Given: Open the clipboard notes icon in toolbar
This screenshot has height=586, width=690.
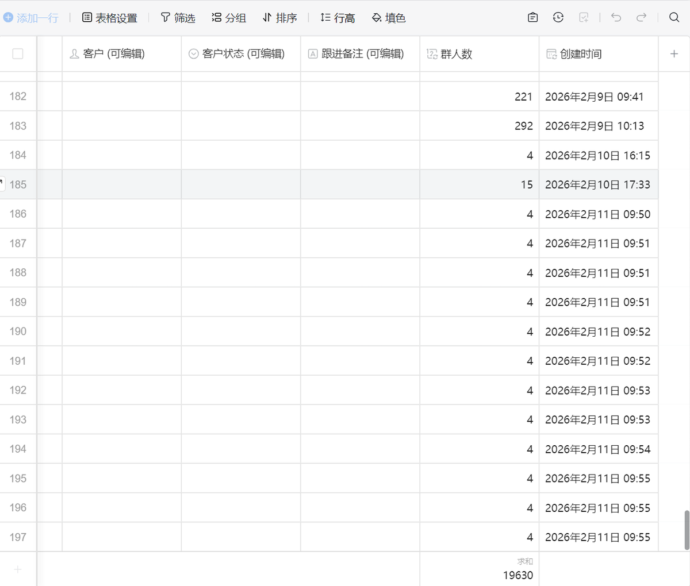Looking at the screenshot, I should coord(533,17).
